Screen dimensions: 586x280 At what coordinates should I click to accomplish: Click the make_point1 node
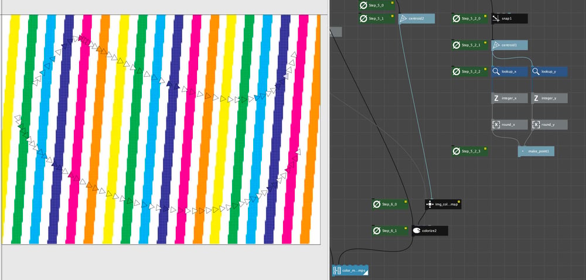536,151
